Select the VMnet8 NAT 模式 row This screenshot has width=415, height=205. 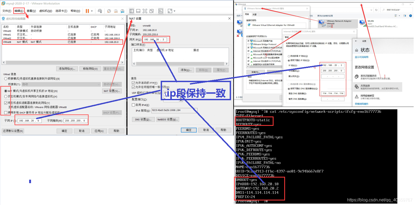click(x=63, y=42)
